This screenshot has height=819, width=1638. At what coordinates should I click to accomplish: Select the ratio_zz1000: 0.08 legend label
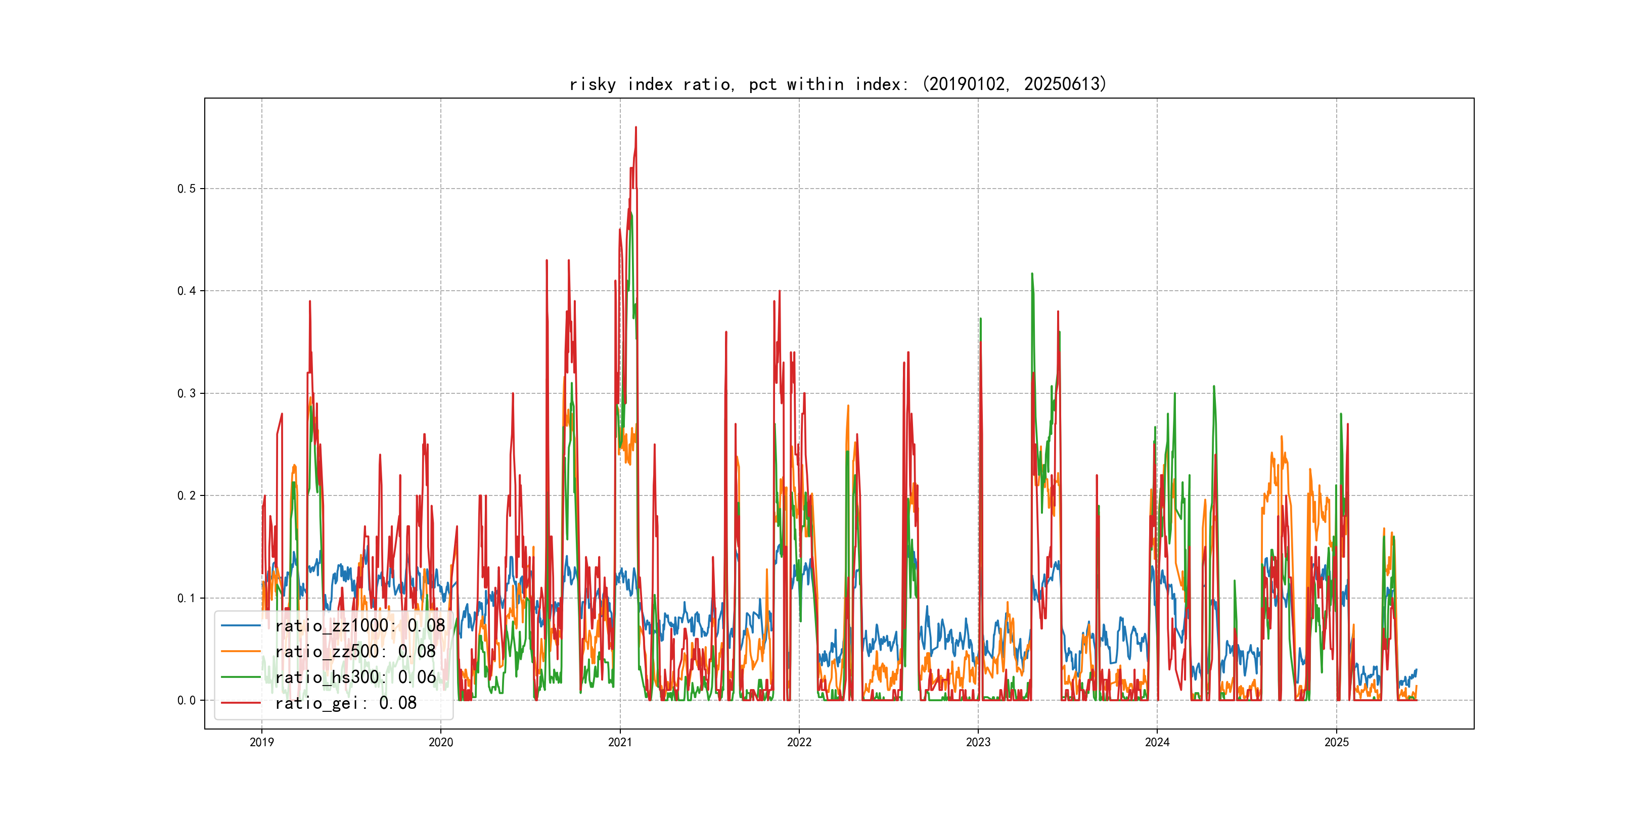[360, 626]
